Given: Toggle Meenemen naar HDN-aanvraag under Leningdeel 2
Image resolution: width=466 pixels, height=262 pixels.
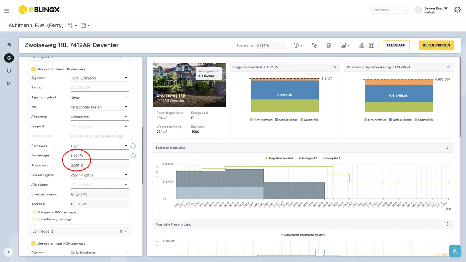Looking at the screenshot, I should click(x=33, y=243).
